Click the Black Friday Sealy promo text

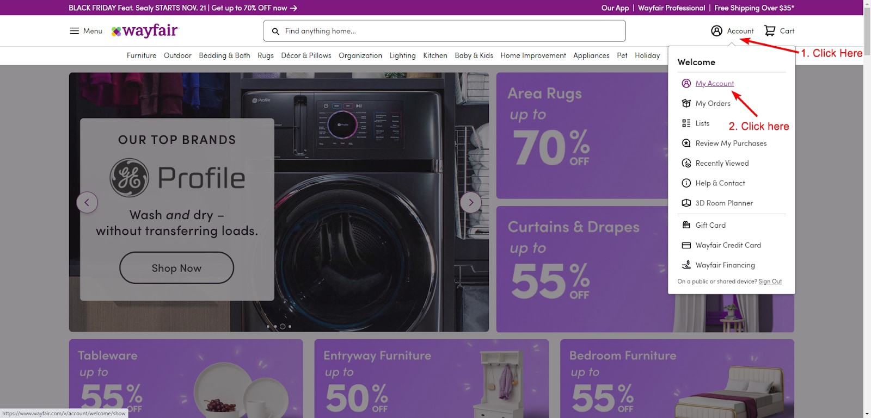177,8
